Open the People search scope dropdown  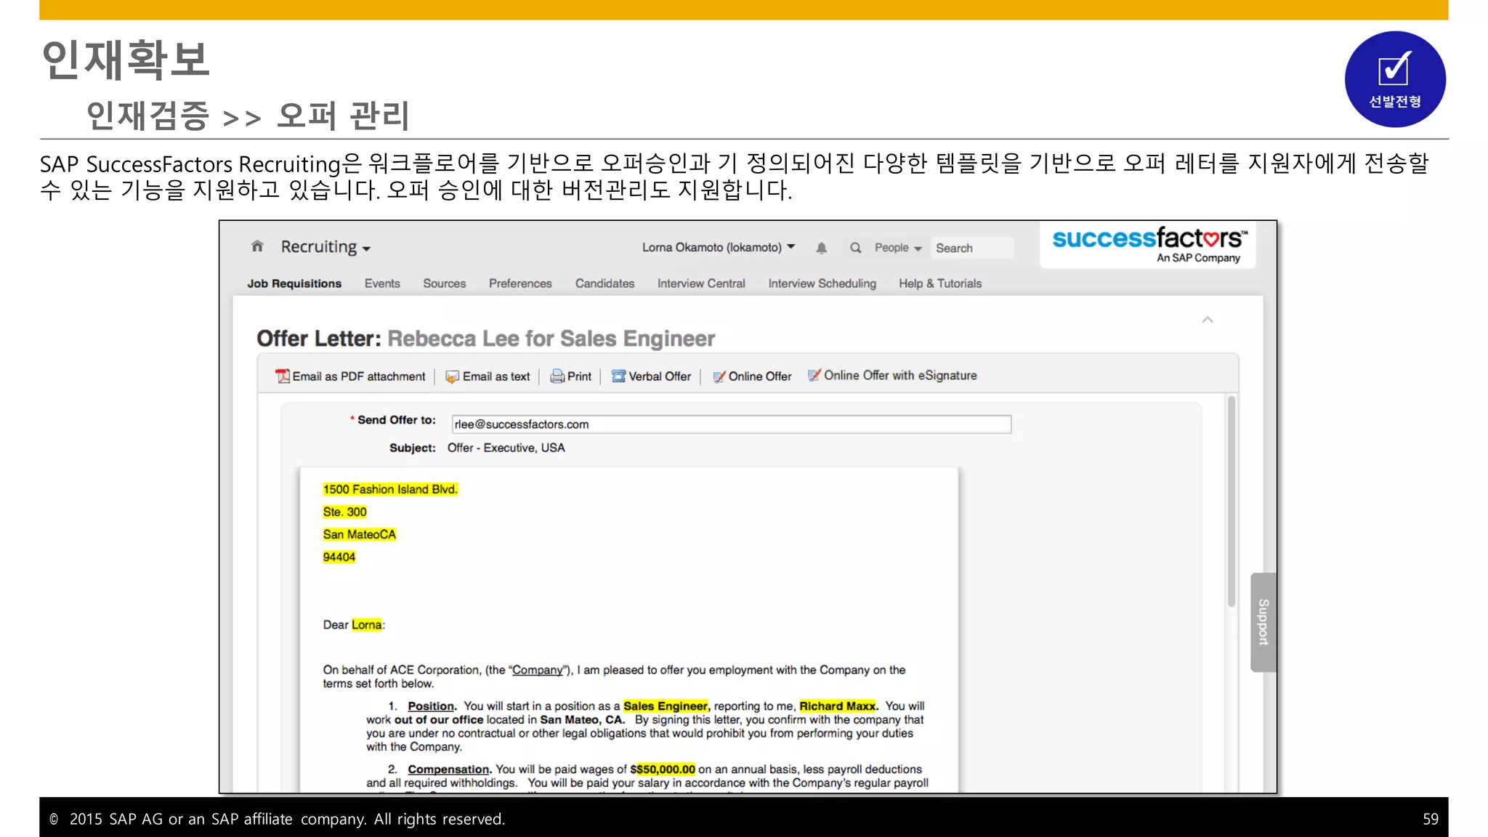coord(898,248)
